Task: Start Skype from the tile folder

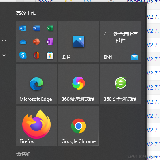Action: (x=23, y=55)
